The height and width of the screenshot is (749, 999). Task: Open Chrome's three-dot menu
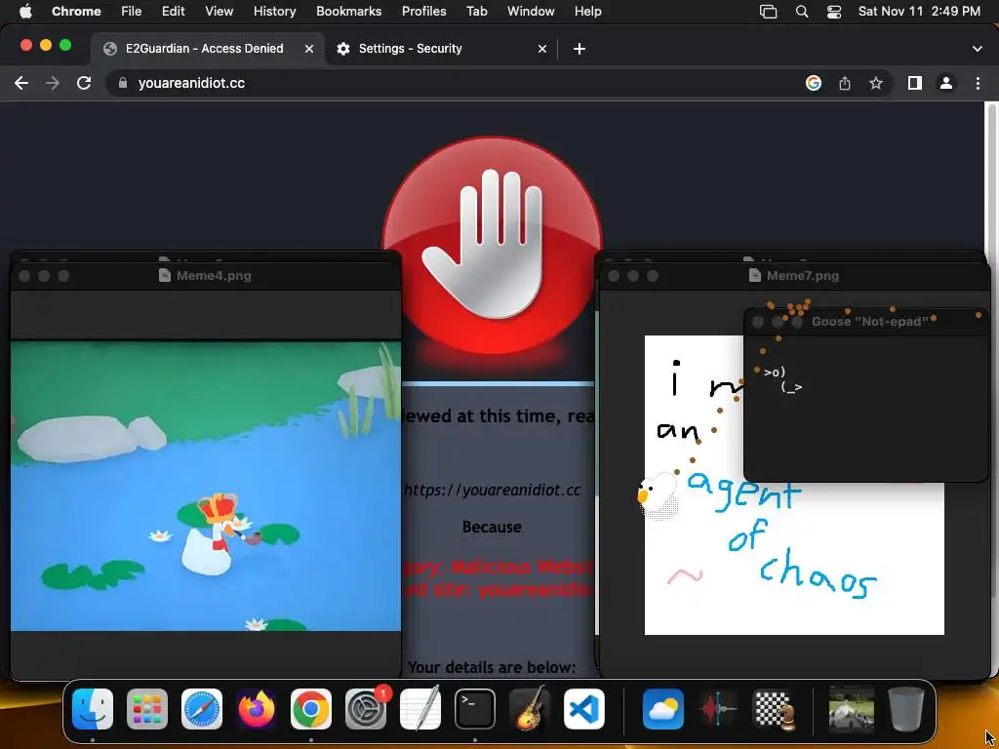click(978, 84)
